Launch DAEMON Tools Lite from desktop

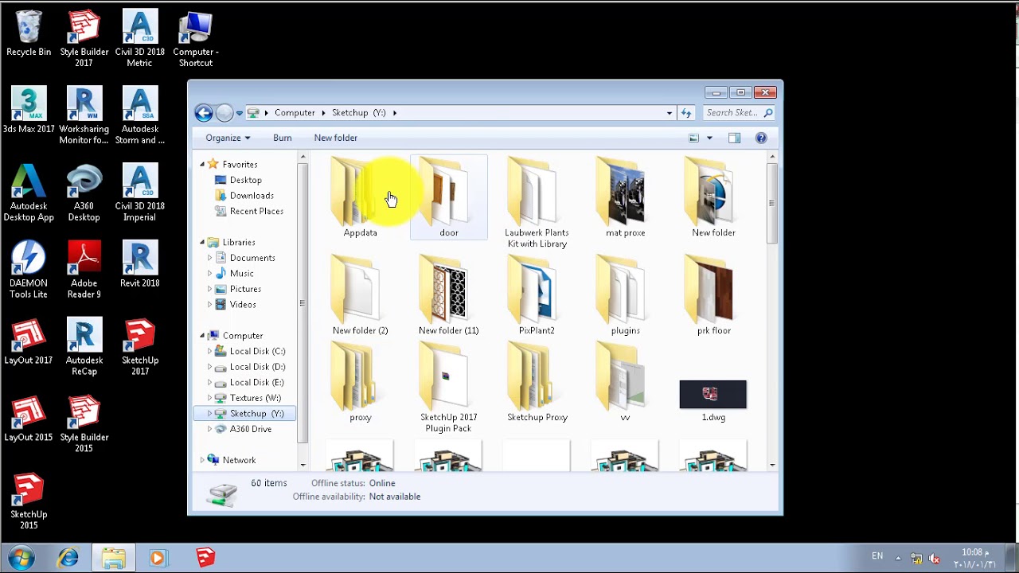(x=29, y=271)
